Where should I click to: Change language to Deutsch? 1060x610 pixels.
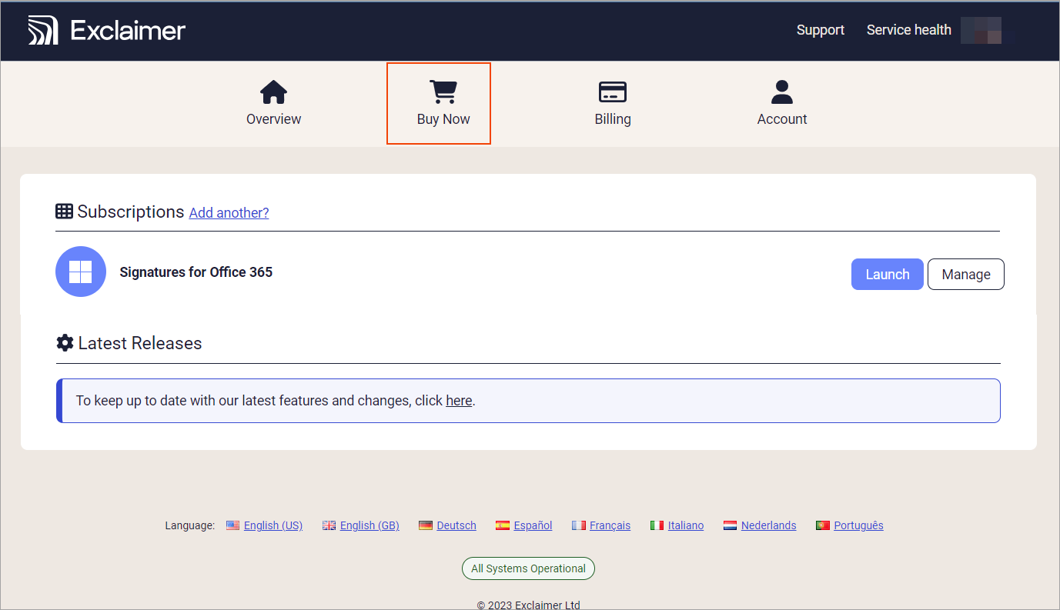pyautogui.click(x=456, y=525)
